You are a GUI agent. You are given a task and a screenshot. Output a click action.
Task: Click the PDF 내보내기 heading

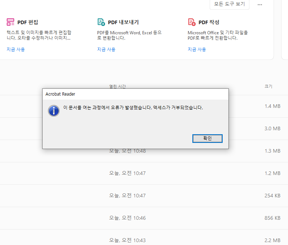point(123,22)
